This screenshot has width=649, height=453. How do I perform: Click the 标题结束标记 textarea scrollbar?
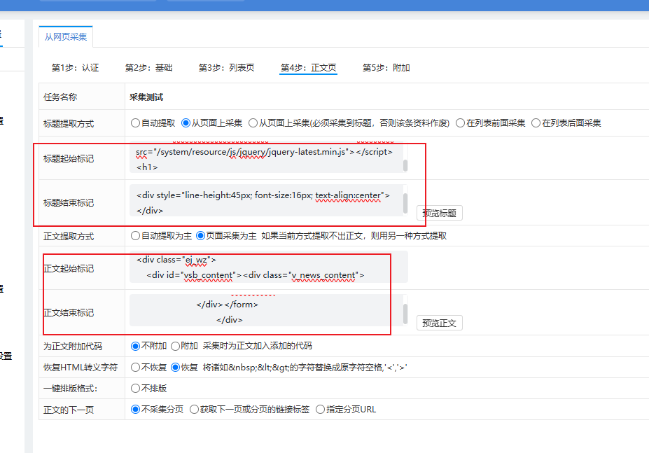click(405, 202)
